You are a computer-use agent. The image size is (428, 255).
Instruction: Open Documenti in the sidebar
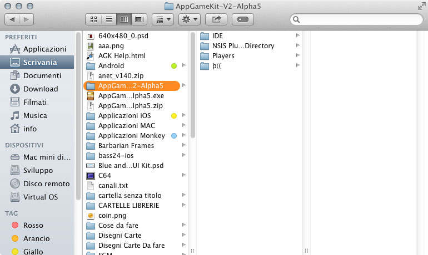[x=37, y=75]
